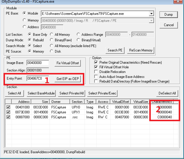184x159 pixels.
Task: Set PE Source to Disk
Action: coord(51,51)
